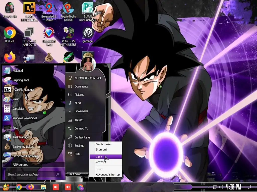Open NETWALKER CONTROL user folder
The height and width of the screenshot is (192, 257).
[86, 78]
